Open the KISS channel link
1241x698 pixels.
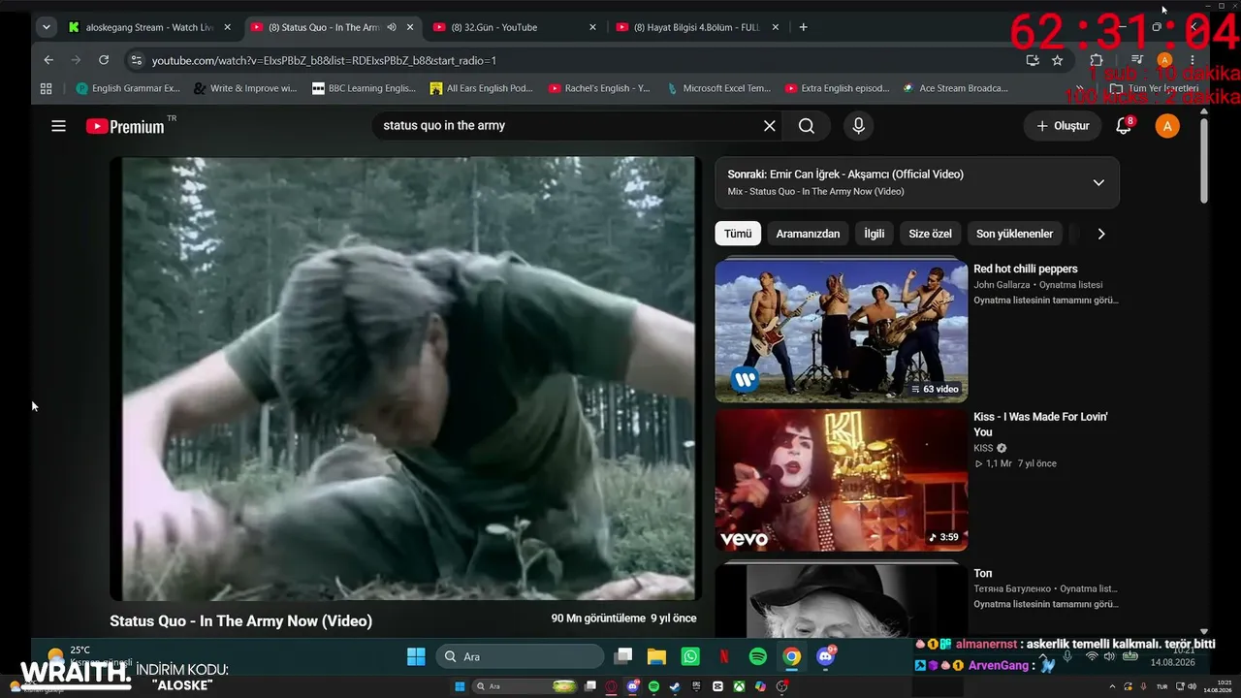(x=984, y=448)
